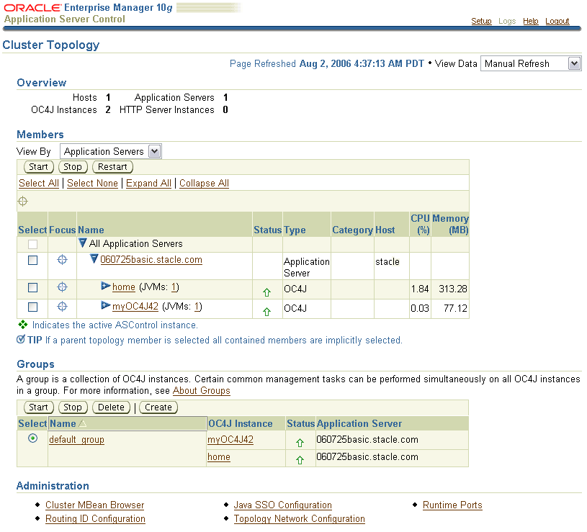Check the All Application Servers select box
The image size is (587, 532).
[x=33, y=244]
